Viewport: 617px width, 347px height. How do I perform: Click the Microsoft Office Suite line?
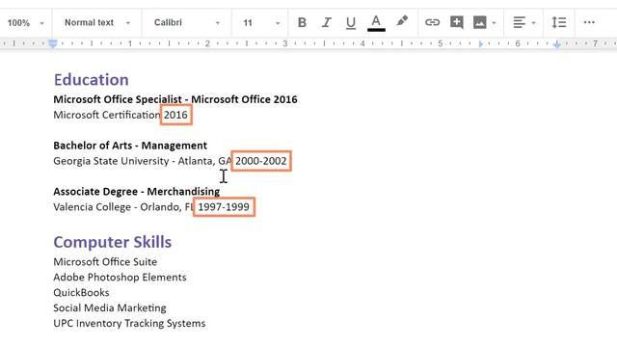(x=105, y=261)
